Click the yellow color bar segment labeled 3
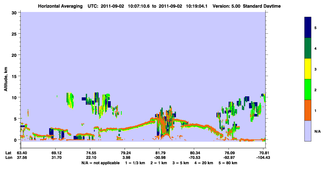Screen dimensions: 331x170 click(308, 69)
